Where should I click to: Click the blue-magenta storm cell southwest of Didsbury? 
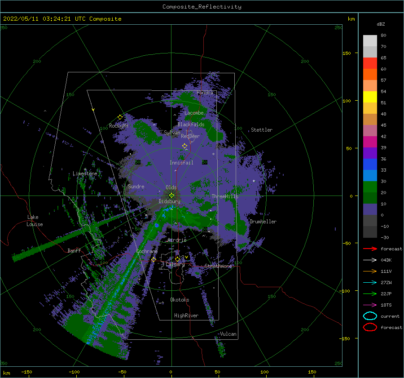click(157, 225)
